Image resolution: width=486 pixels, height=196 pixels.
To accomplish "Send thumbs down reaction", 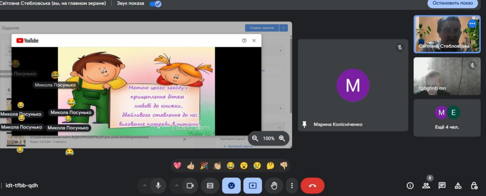I will 284,166.
